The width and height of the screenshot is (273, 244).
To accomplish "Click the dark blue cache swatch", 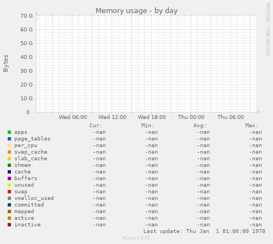I will click(x=9, y=172).
